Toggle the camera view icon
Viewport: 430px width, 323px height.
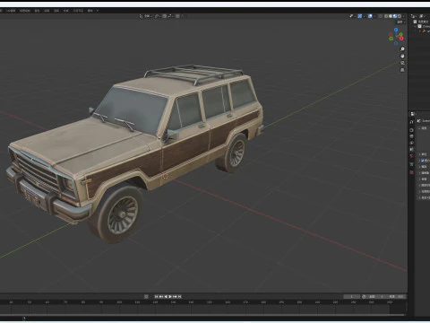[x=402, y=63]
